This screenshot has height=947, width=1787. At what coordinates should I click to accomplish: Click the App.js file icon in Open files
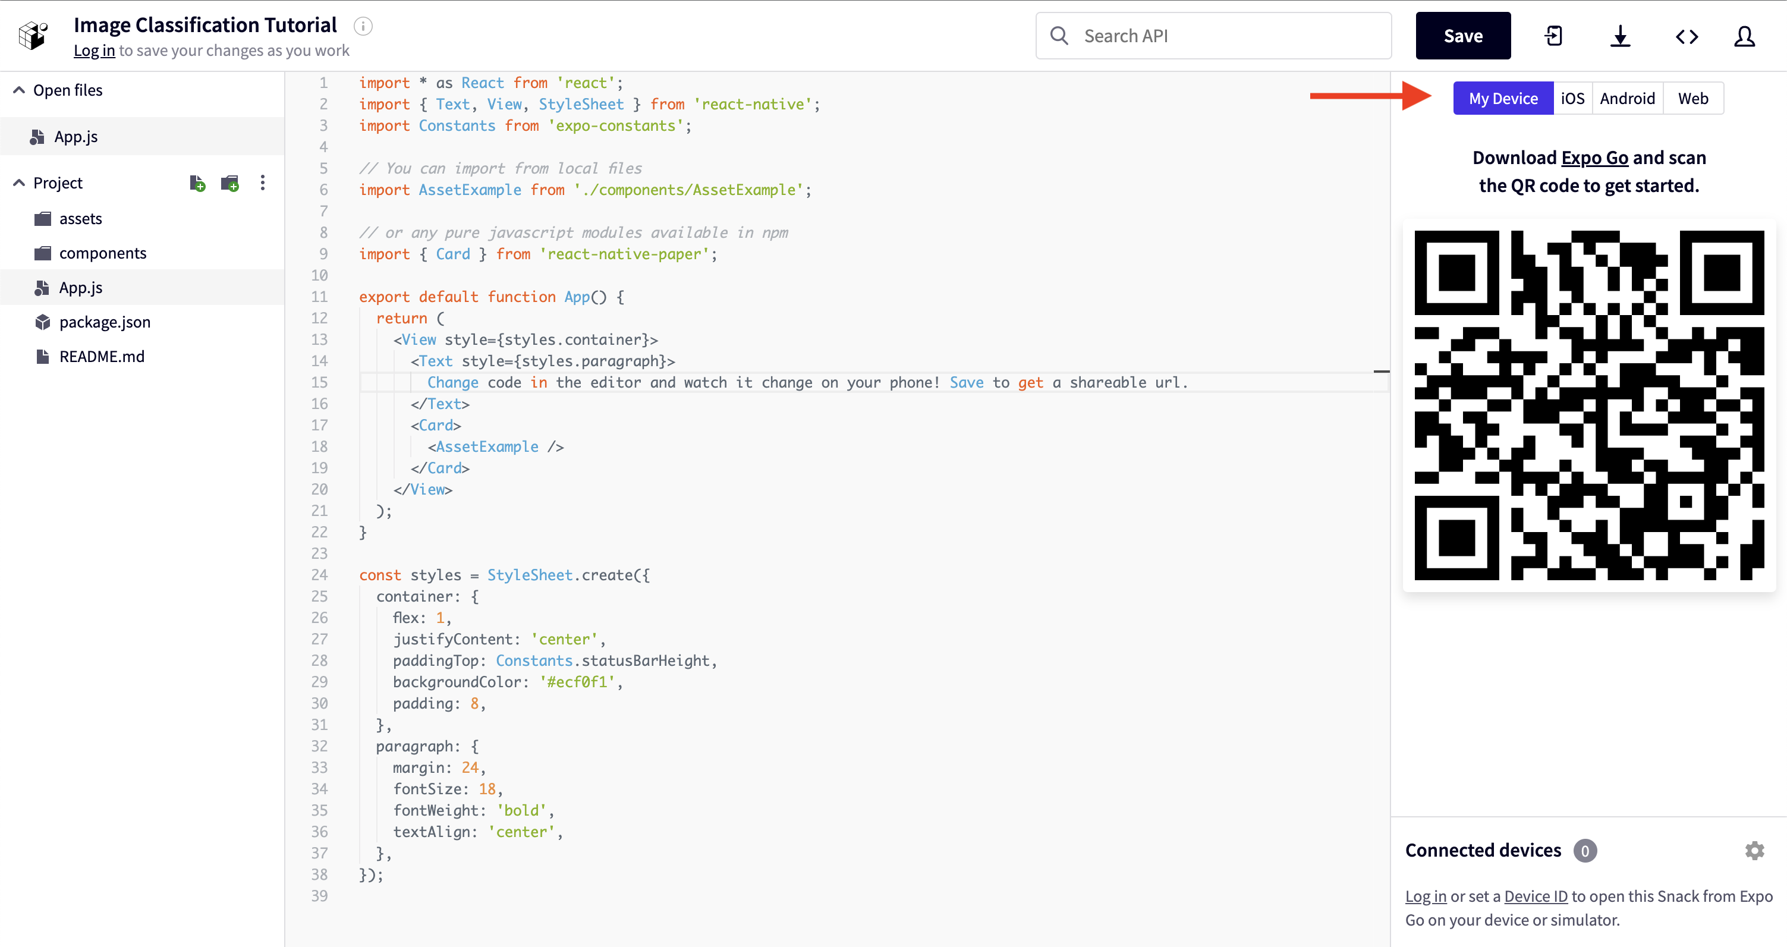pos(37,137)
